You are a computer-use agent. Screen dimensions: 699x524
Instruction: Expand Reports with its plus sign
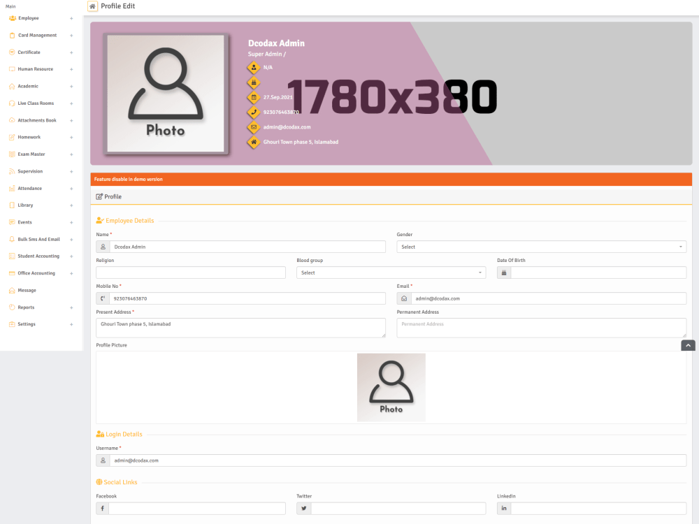pos(71,307)
